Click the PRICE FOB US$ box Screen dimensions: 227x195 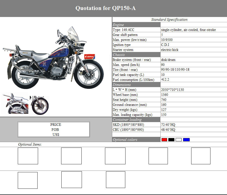click(x=54, y=130)
